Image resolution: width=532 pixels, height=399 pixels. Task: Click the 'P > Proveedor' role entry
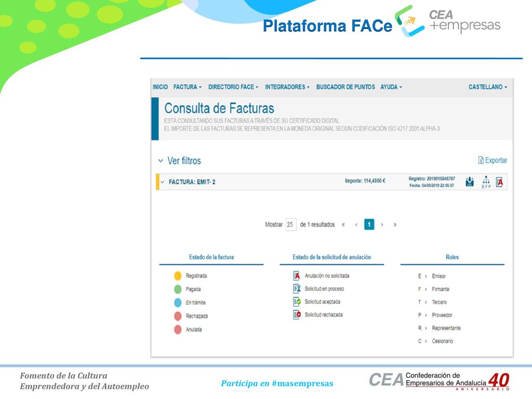point(435,315)
